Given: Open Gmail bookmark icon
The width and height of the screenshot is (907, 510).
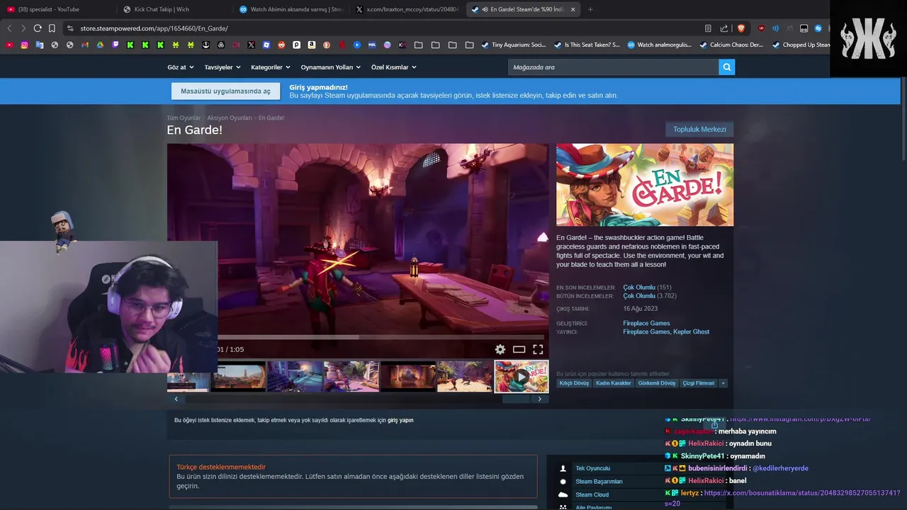Looking at the screenshot, I should (85, 45).
